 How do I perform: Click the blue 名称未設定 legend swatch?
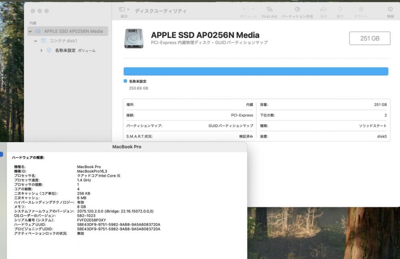(125, 81)
